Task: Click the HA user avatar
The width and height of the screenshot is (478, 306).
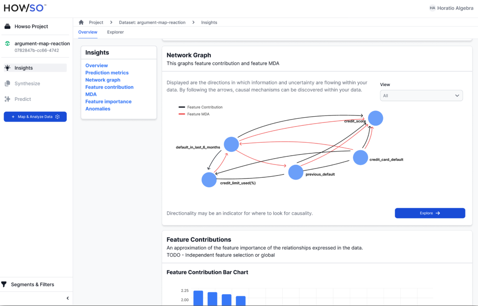Action: [432, 8]
